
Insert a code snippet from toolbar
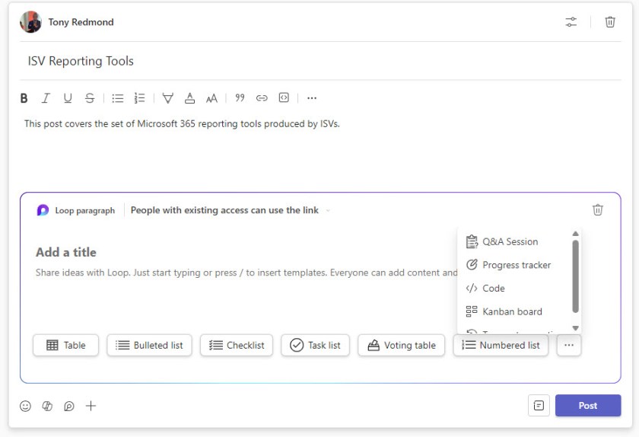pos(284,97)
